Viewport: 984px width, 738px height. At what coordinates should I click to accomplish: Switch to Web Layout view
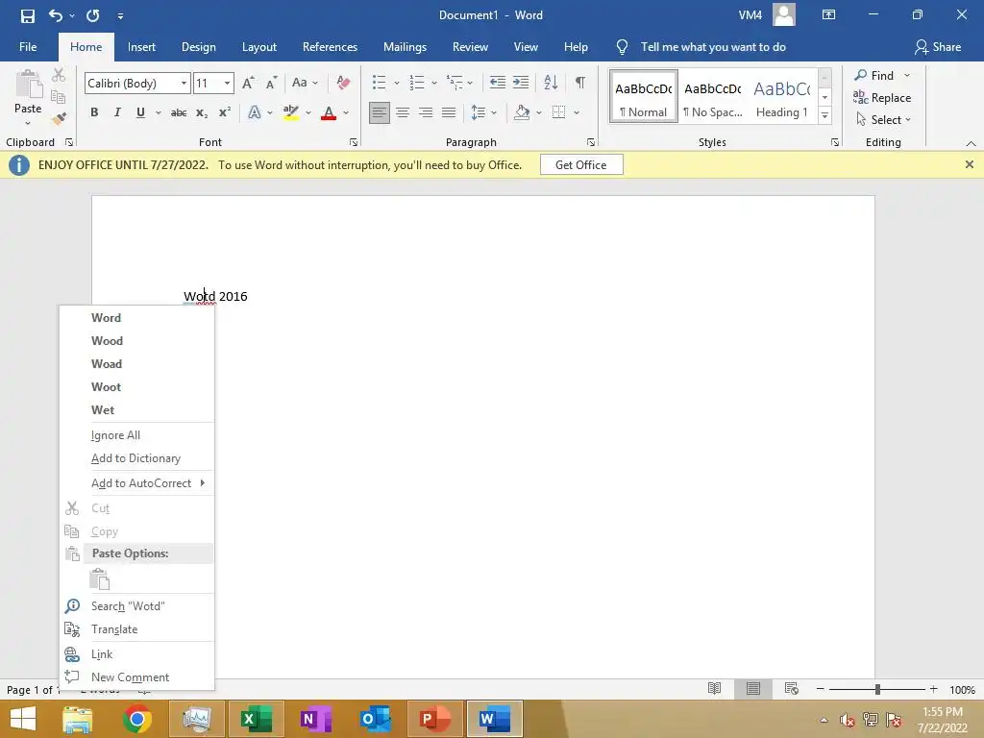pos(792,688)
